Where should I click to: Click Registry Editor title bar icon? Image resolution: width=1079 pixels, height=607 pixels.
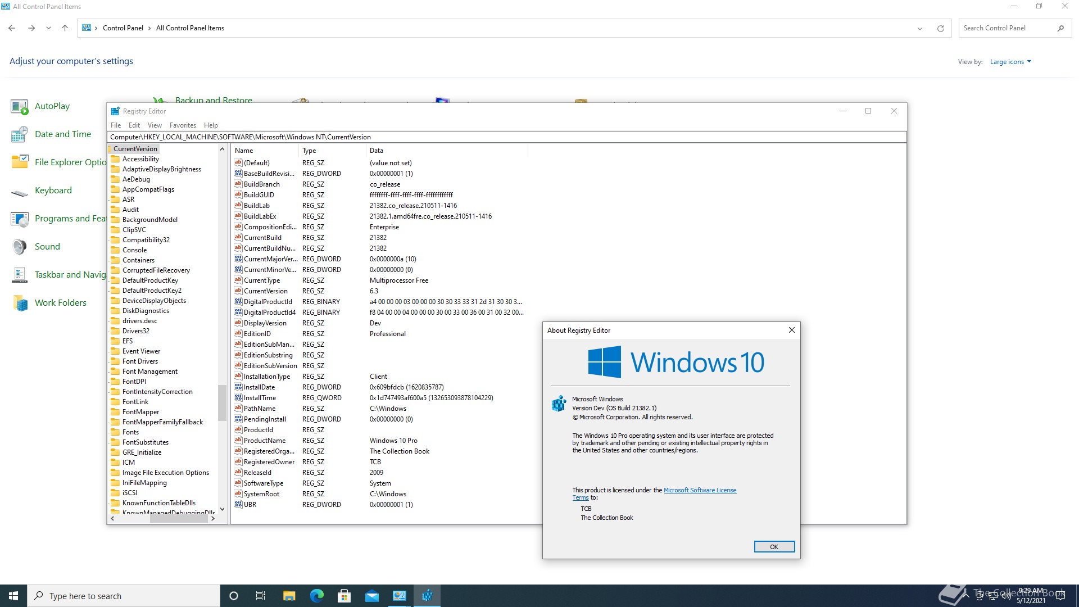tap(115, 111)
